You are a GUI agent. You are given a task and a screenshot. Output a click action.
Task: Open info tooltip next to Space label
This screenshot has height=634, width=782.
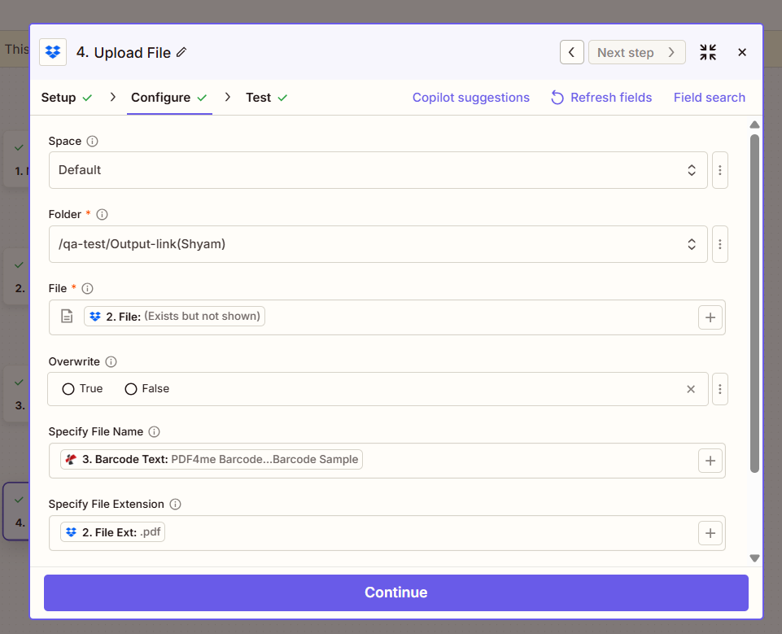pyautogui.click(x=92, y=142)
